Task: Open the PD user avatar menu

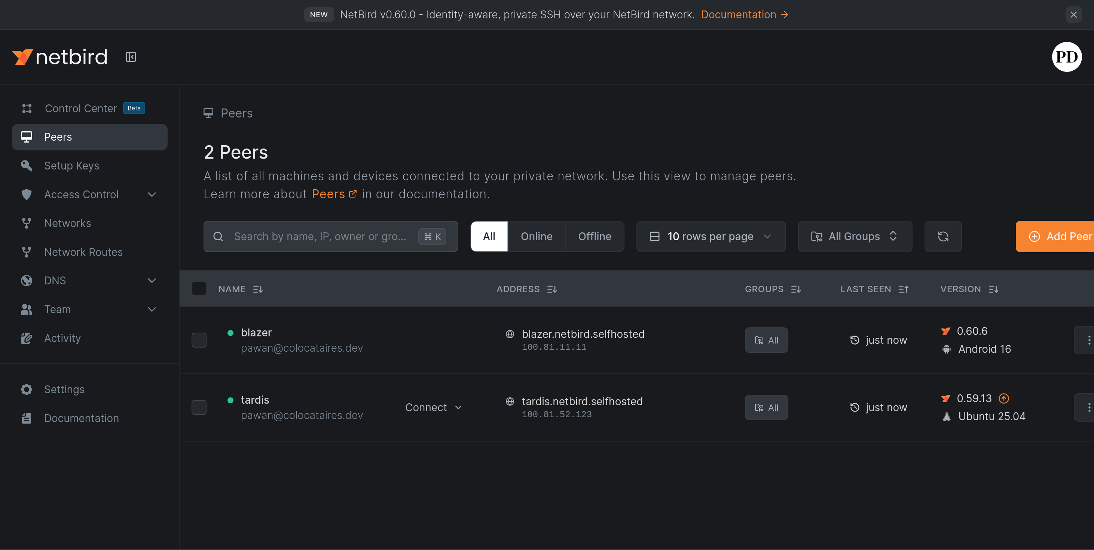Action: point(1066,57)
